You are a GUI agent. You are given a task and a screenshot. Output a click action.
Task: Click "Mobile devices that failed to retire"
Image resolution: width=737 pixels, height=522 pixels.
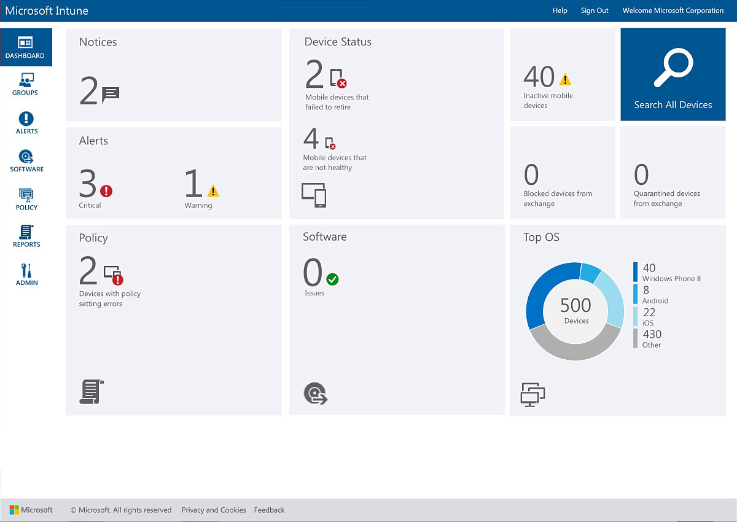[337, 102]
